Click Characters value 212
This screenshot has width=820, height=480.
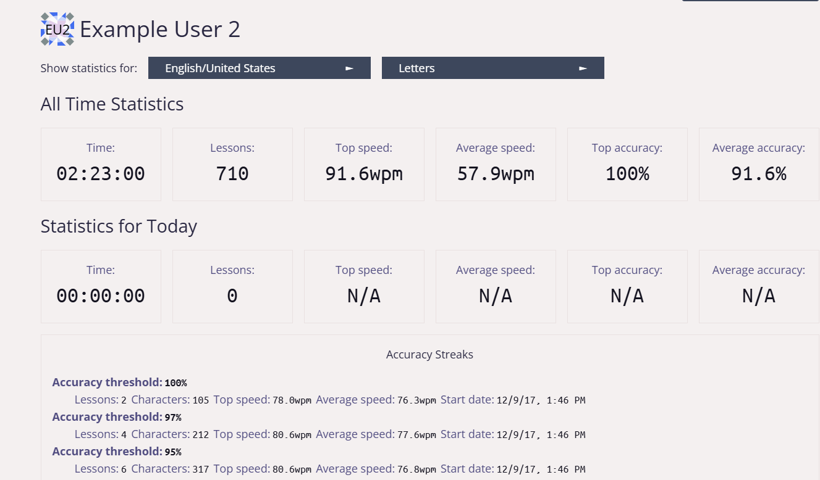201,435
